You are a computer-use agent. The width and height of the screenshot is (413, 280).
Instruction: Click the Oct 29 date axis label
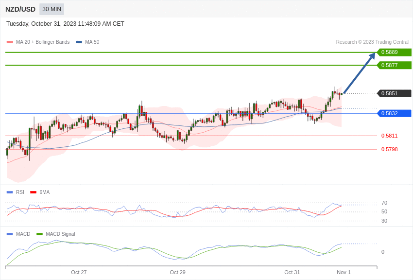[x=177, y=272]
